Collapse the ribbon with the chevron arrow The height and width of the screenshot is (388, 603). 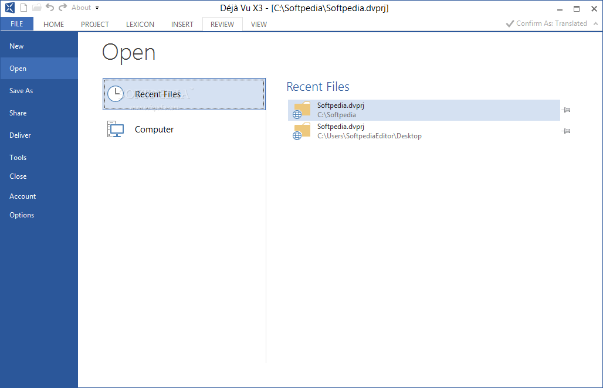595,23
